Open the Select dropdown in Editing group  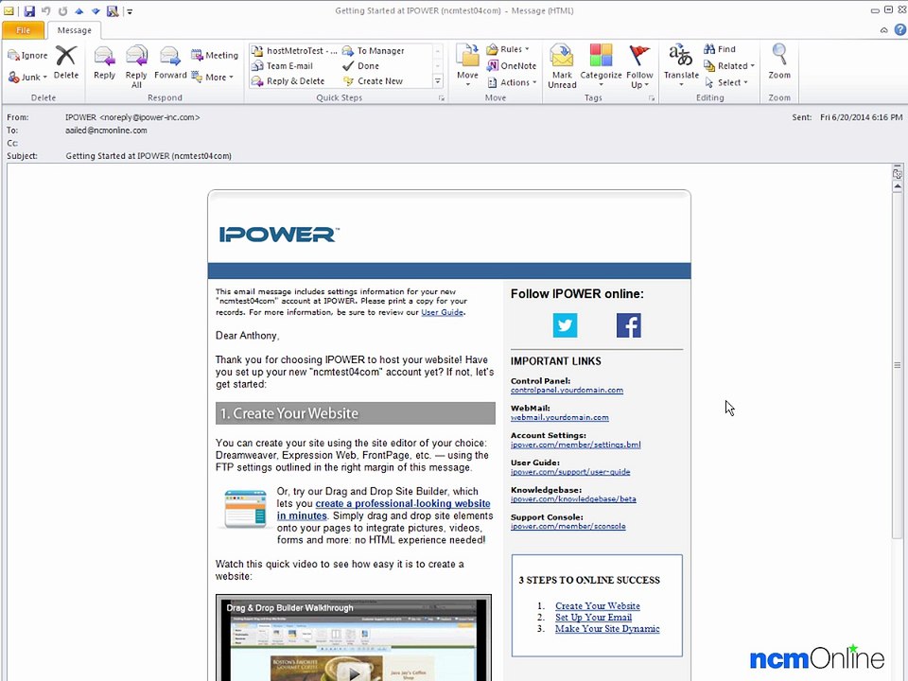(x=726, y=82)
